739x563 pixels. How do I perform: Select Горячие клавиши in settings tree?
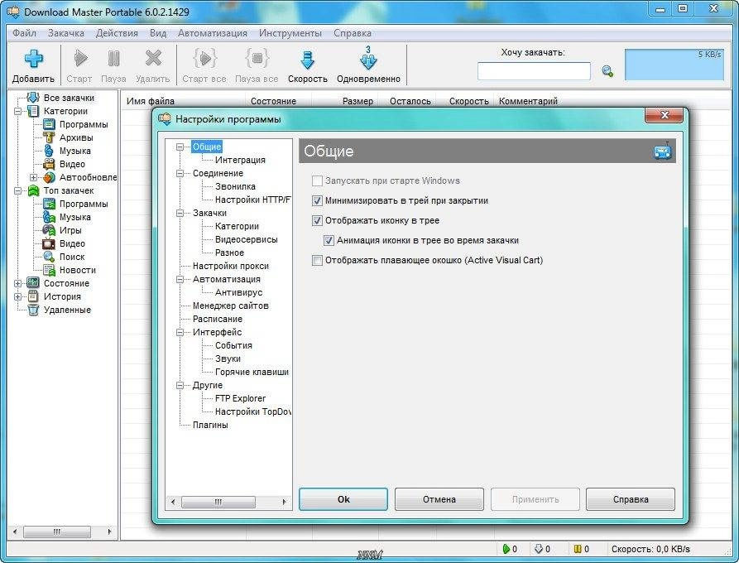click(252, 372)
